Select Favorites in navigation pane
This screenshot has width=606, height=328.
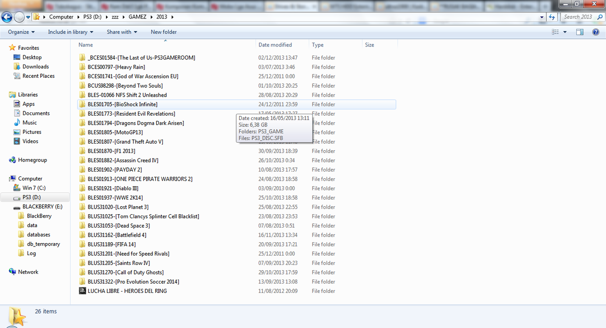(x=28, y=48)
